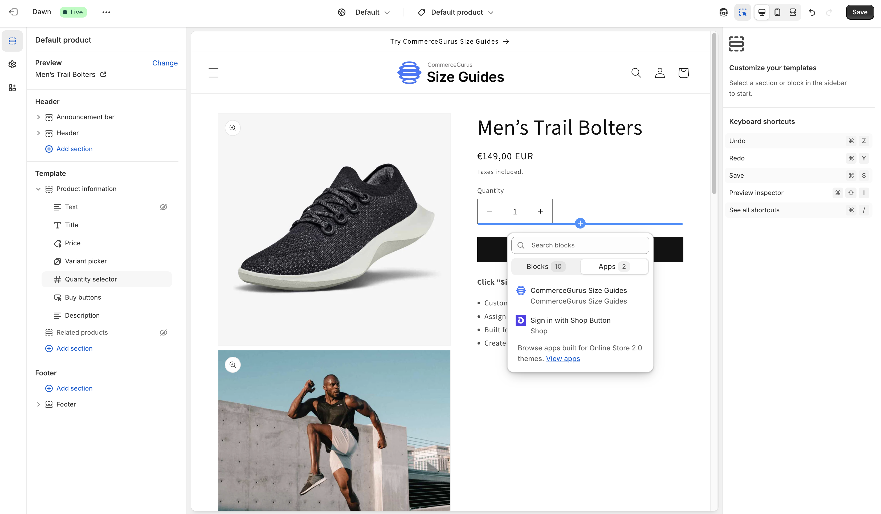
Task: Open the App embeds panel
Action: click(x=12, y=88)
